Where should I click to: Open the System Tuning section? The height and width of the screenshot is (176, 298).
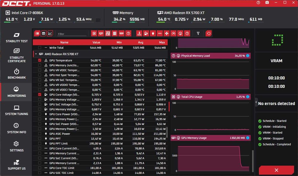point(16,110)
